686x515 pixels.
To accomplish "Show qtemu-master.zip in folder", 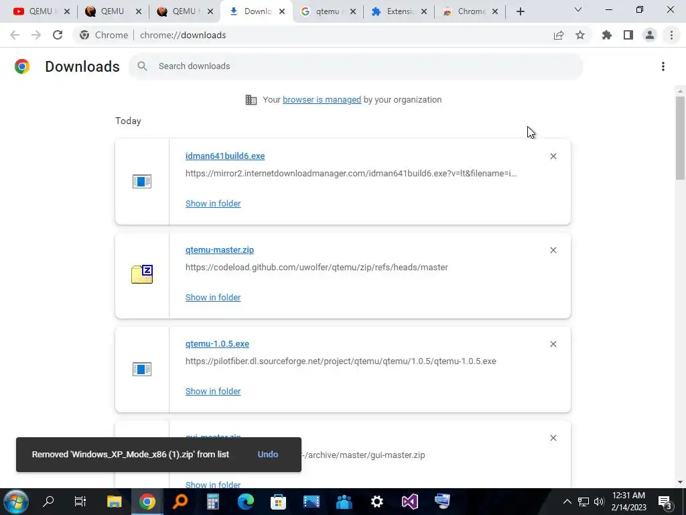I will pos(213,297).
